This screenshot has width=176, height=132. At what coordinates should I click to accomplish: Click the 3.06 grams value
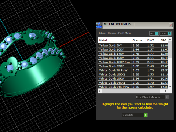tap(136, 87)
